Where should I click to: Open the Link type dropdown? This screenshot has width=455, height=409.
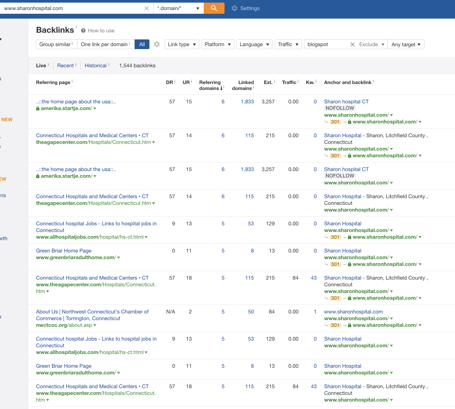(x=182, y=44)
